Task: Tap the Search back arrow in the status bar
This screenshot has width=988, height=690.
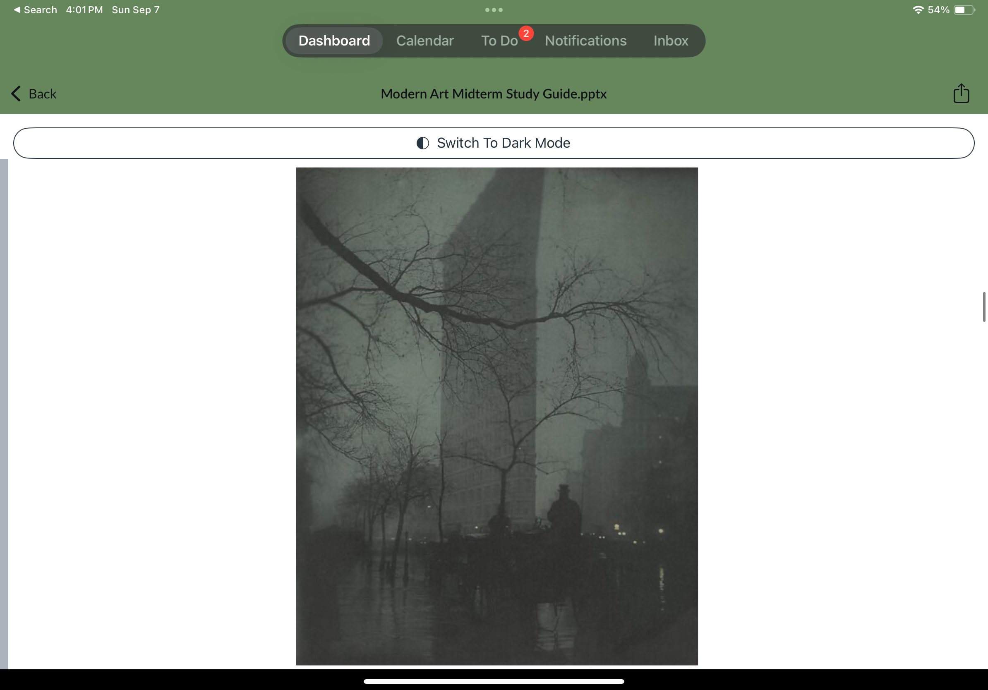Action: pos(17,10)
